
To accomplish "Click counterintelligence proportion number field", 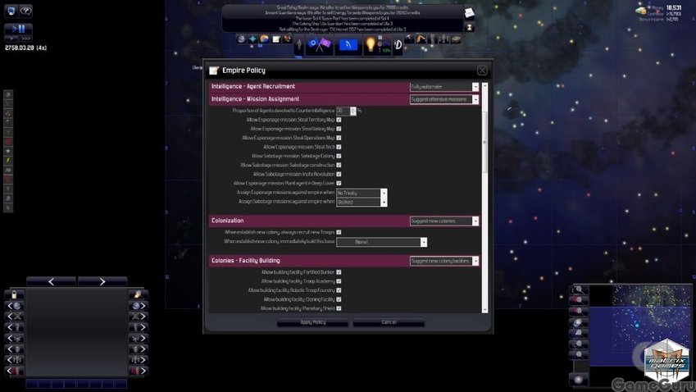I will pos(343,111).
